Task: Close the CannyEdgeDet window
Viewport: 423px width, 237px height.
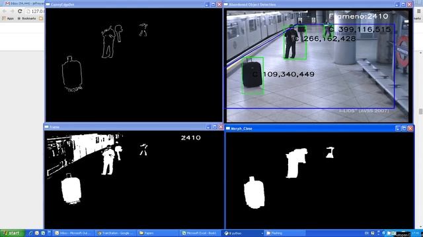Action: (x=219, y=5)
